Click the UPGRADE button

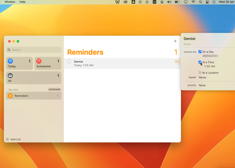[54, 90]
